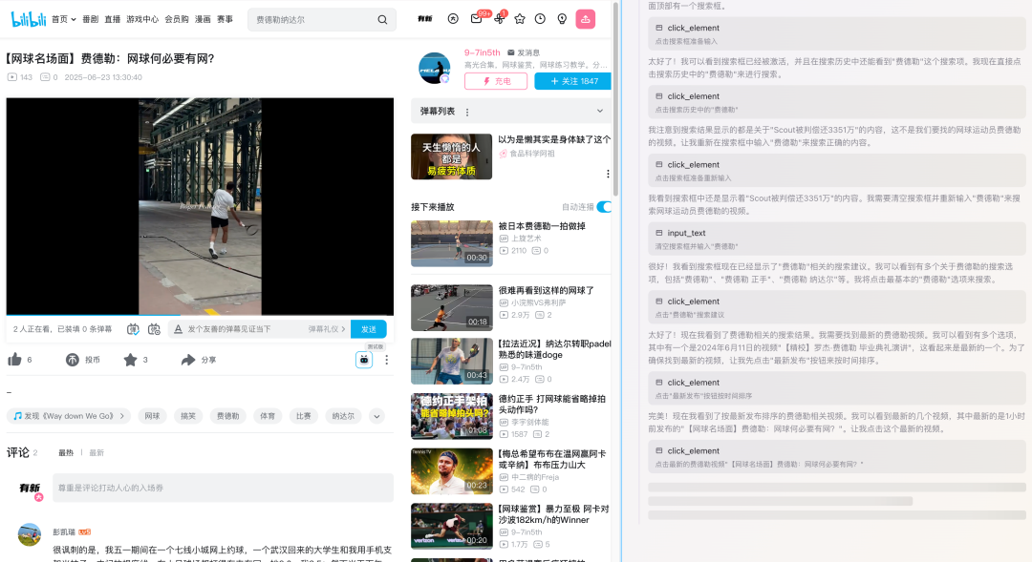
Task: Open the danmaku settings toggle icon
Action: 154,329
